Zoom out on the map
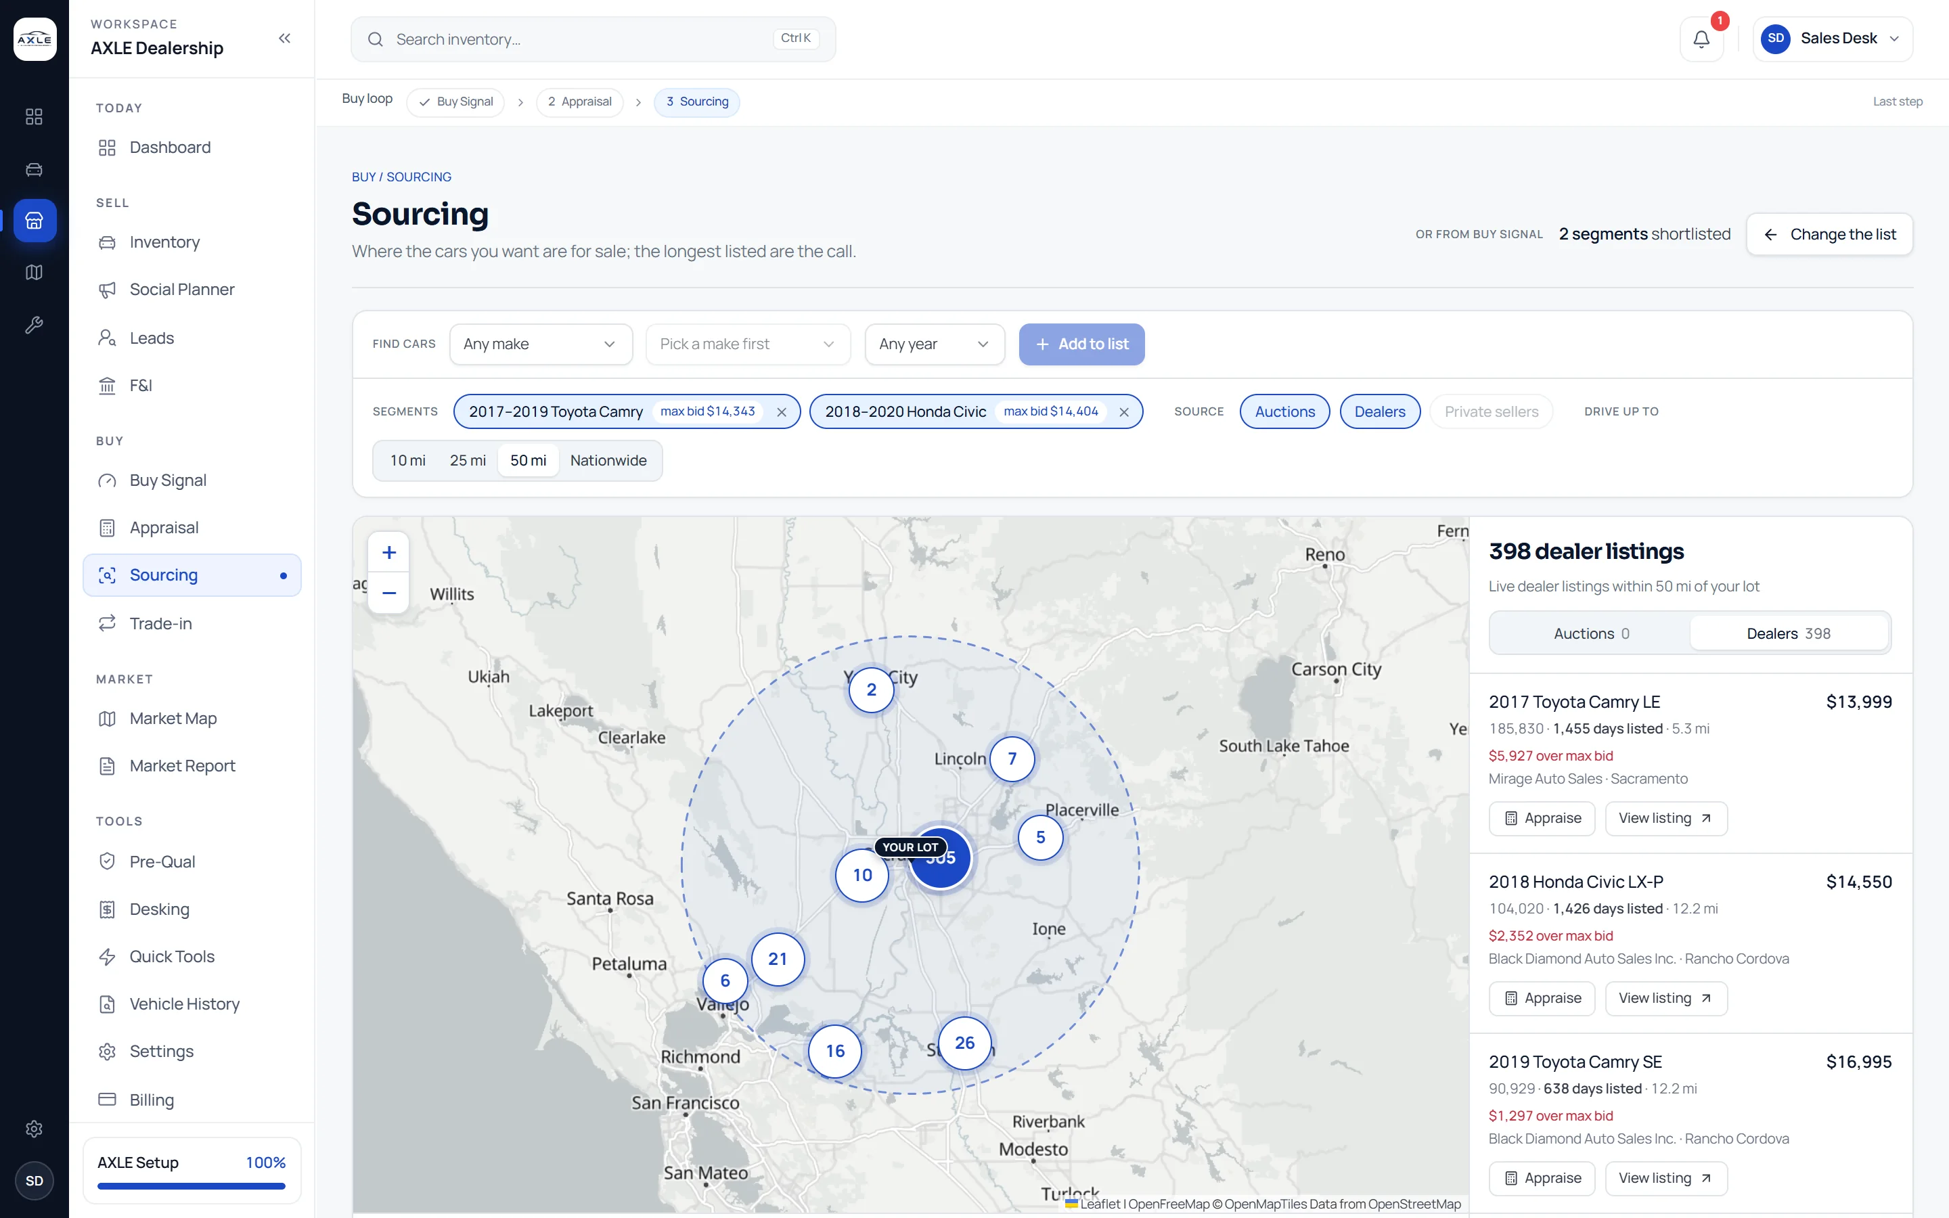 (x=389, y=593)
